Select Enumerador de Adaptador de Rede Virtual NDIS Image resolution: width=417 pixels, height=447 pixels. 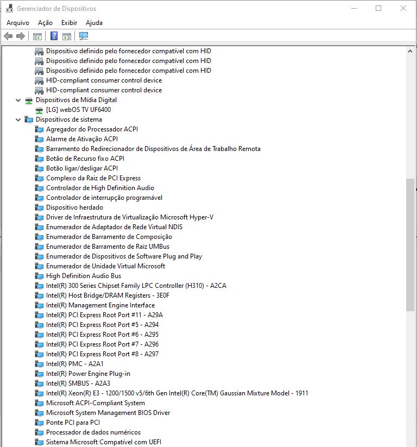[115, 227]
